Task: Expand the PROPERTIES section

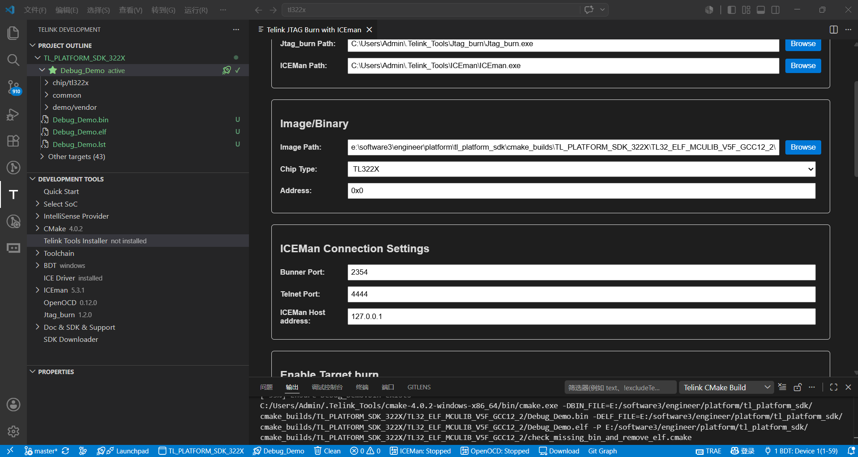Action: click(x=32, y=372)
